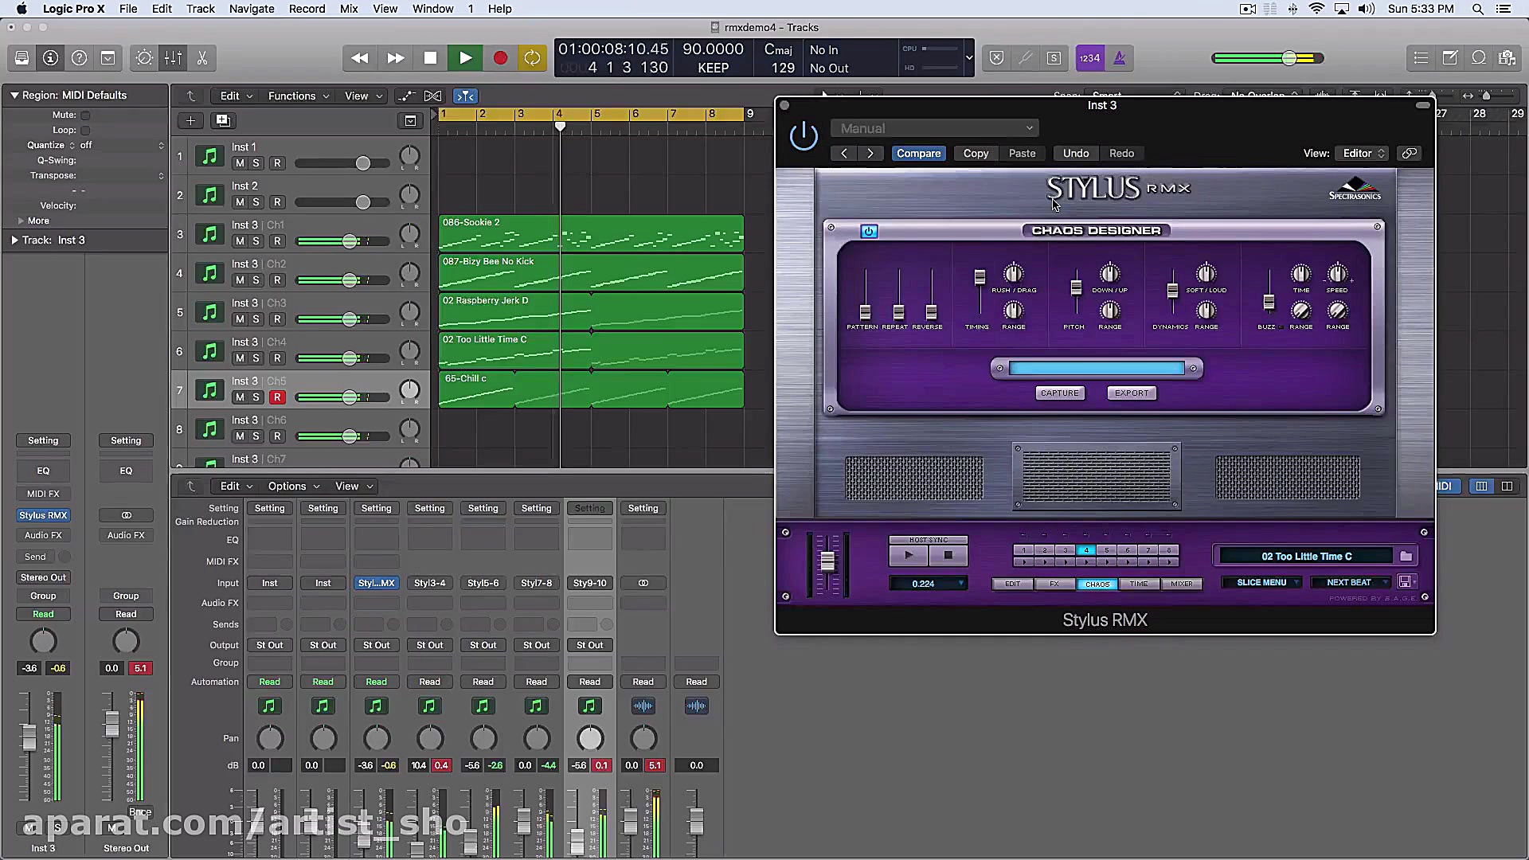Viewport: 1529px width, 860px height.
Task: Click the Chaos Designer Capture button
Action: coord(1060,393)
